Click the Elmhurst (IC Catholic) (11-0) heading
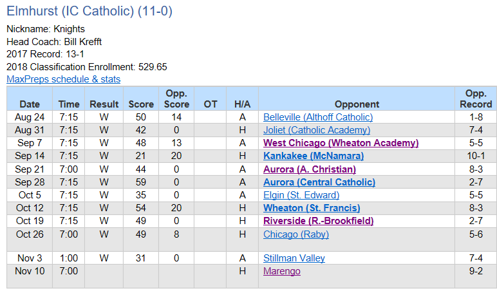 (x=89, y=11)
